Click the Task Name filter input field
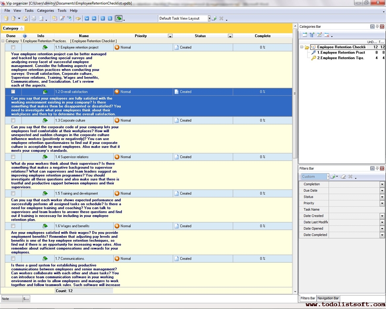The width and height of the screenshot is (386, 309). (x=356, y=210)
